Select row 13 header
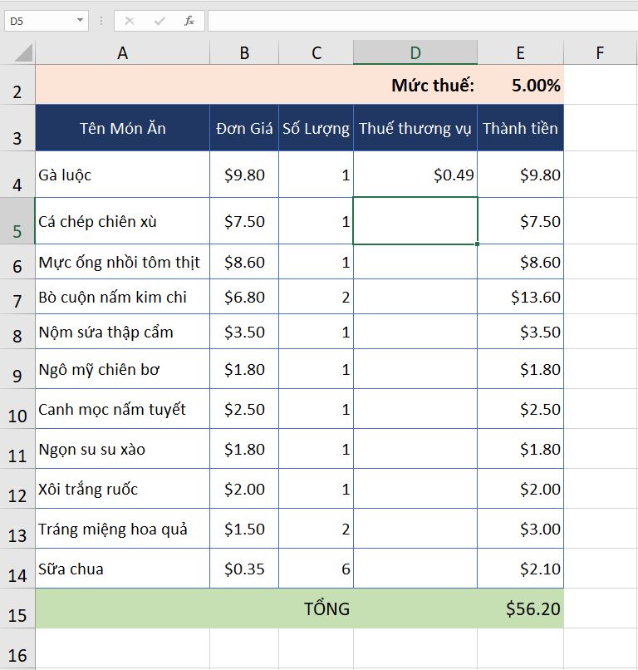638x670 pixels. (17, 529)
